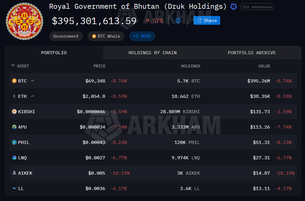Image resolution: width=305 pixels, height=201 pixels.
Task: Click the 120K PHIL holdings cell
Action: point(187,142)
